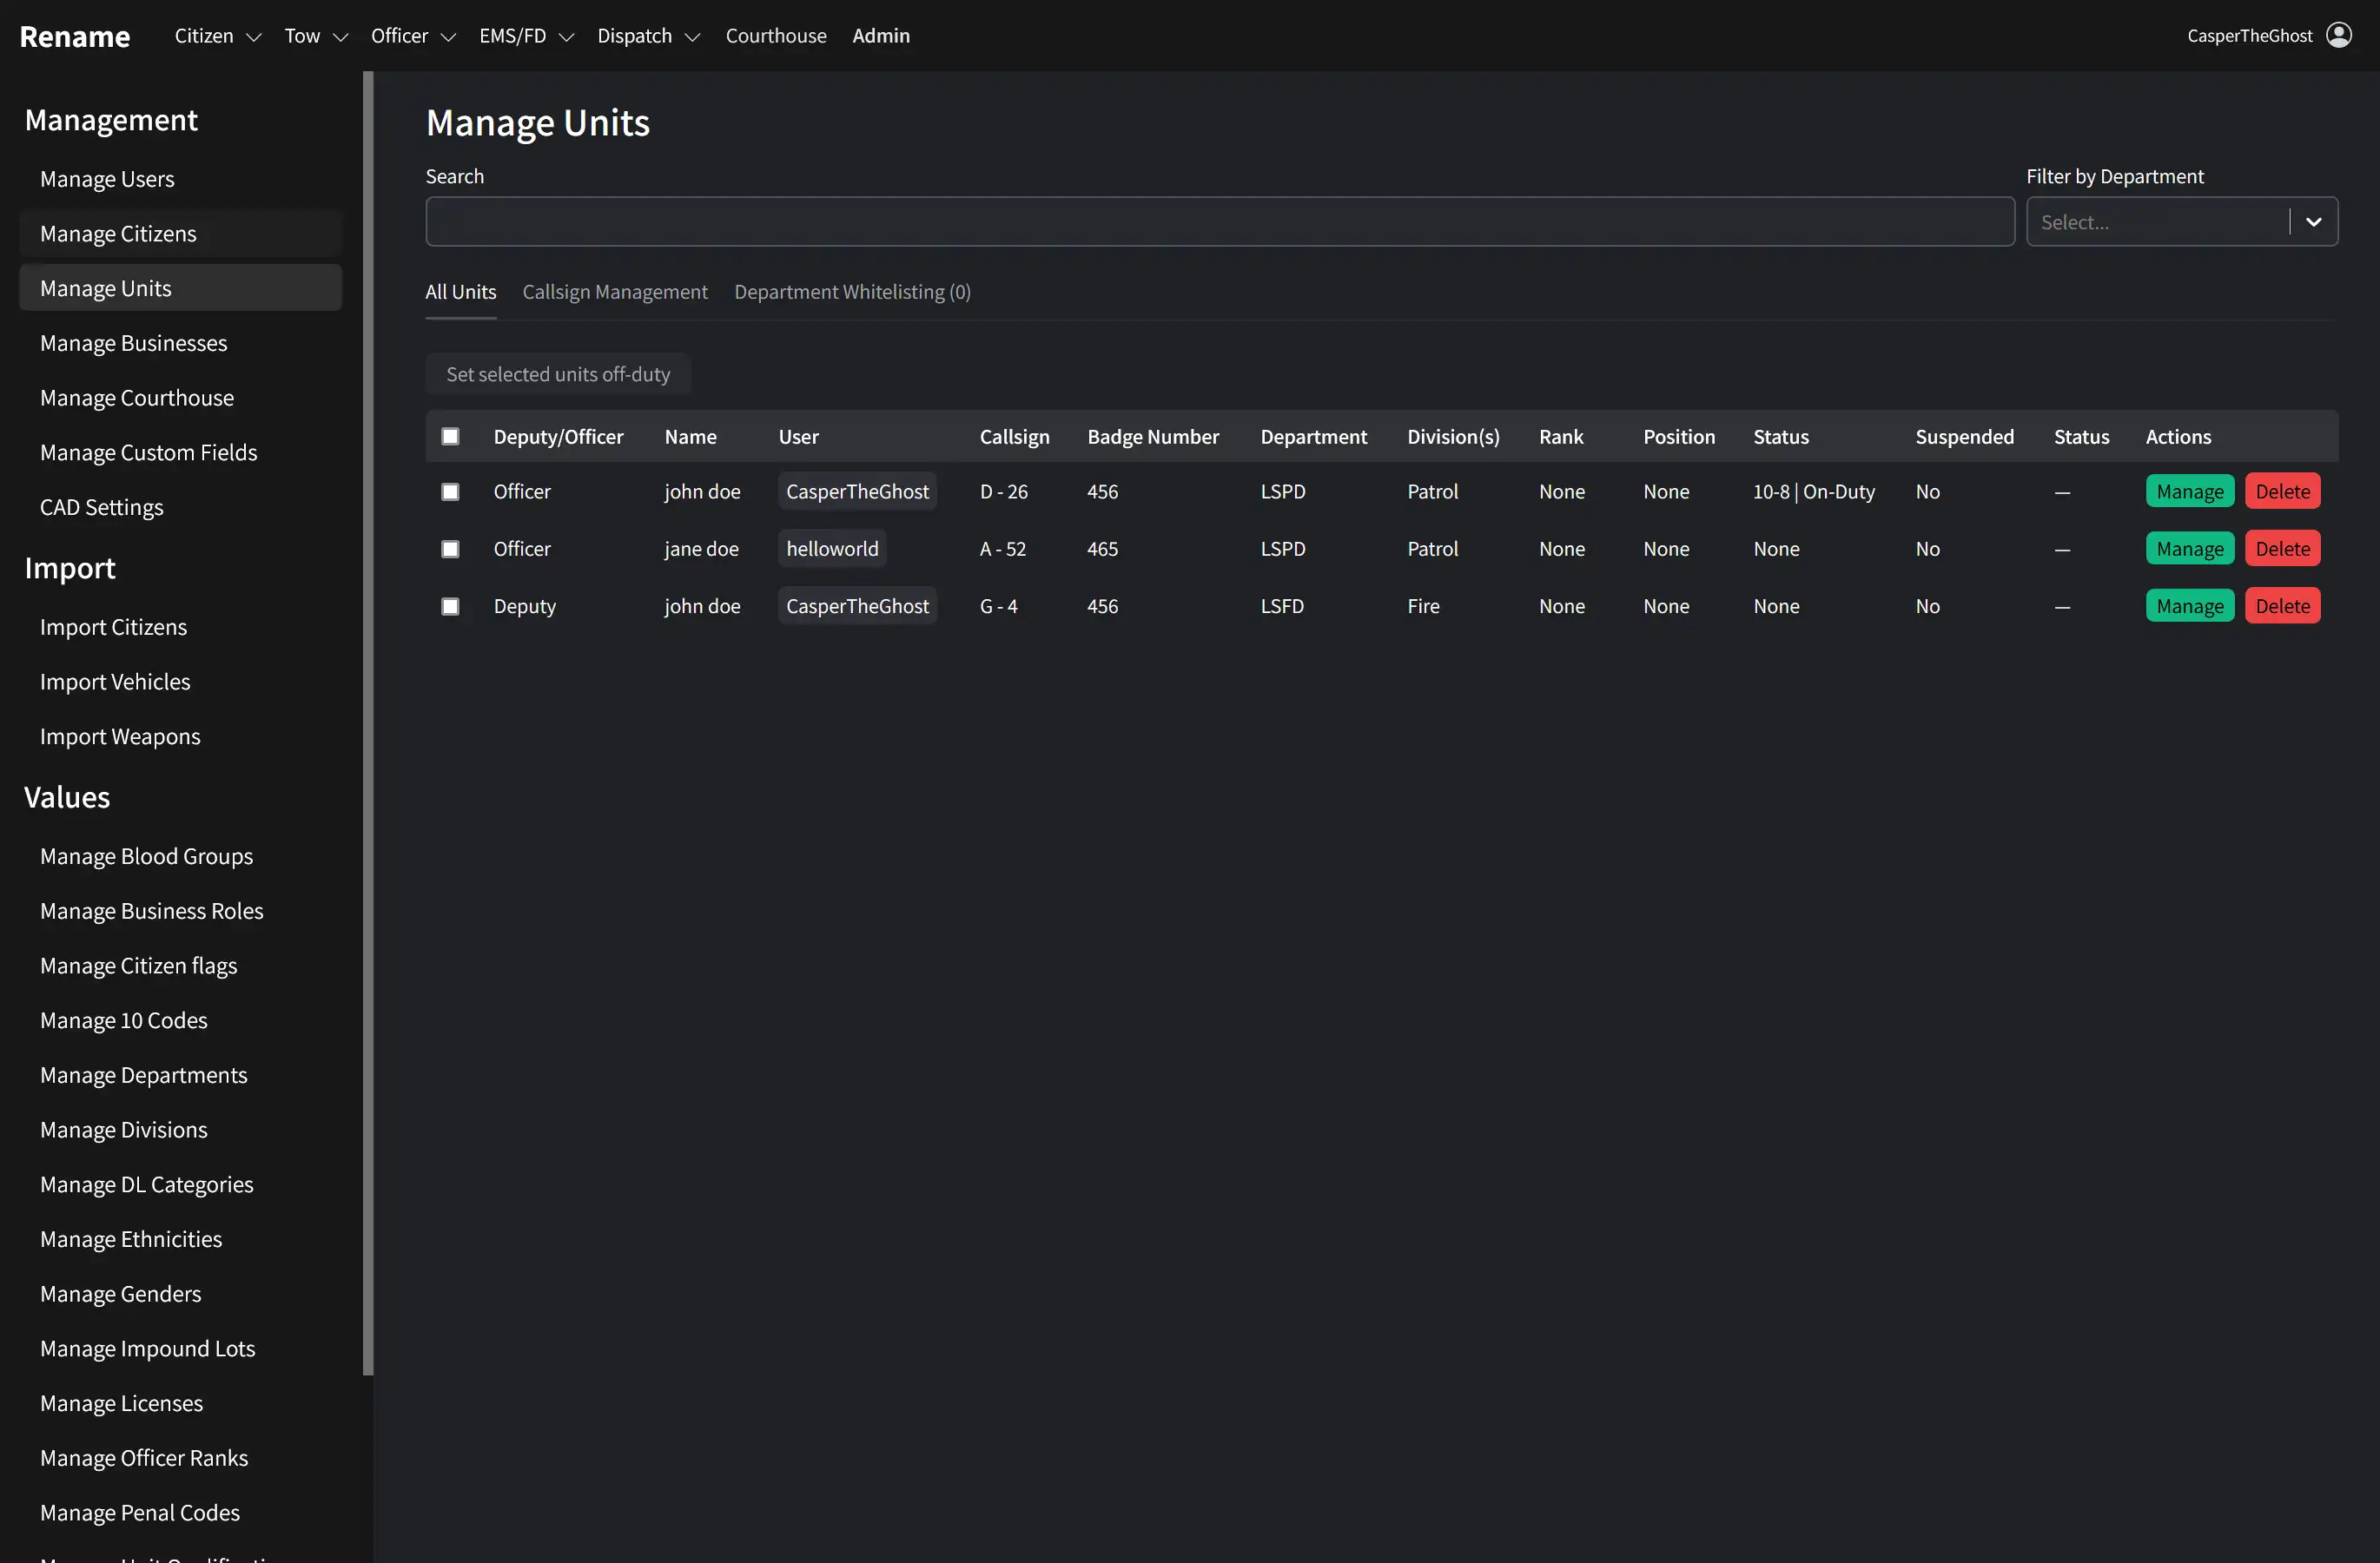
Task: Open the Tow dropdown menu
Action: 314,35
